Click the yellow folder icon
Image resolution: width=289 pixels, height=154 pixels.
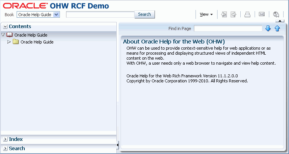(16, 42)
